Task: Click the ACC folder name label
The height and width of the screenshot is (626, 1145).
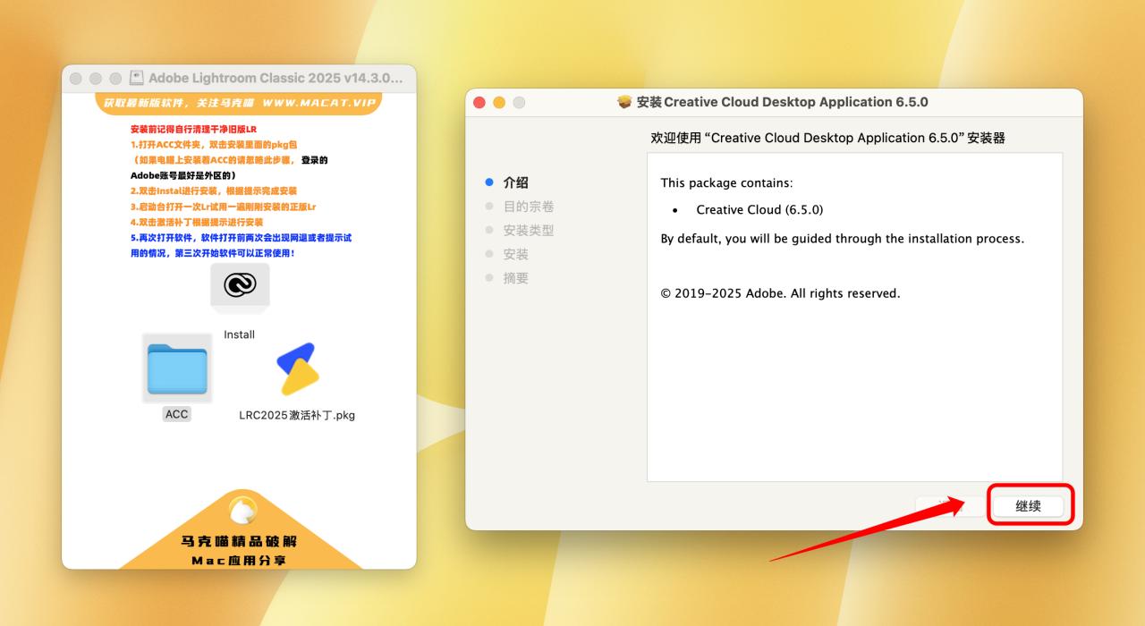Action: [177, 414]
